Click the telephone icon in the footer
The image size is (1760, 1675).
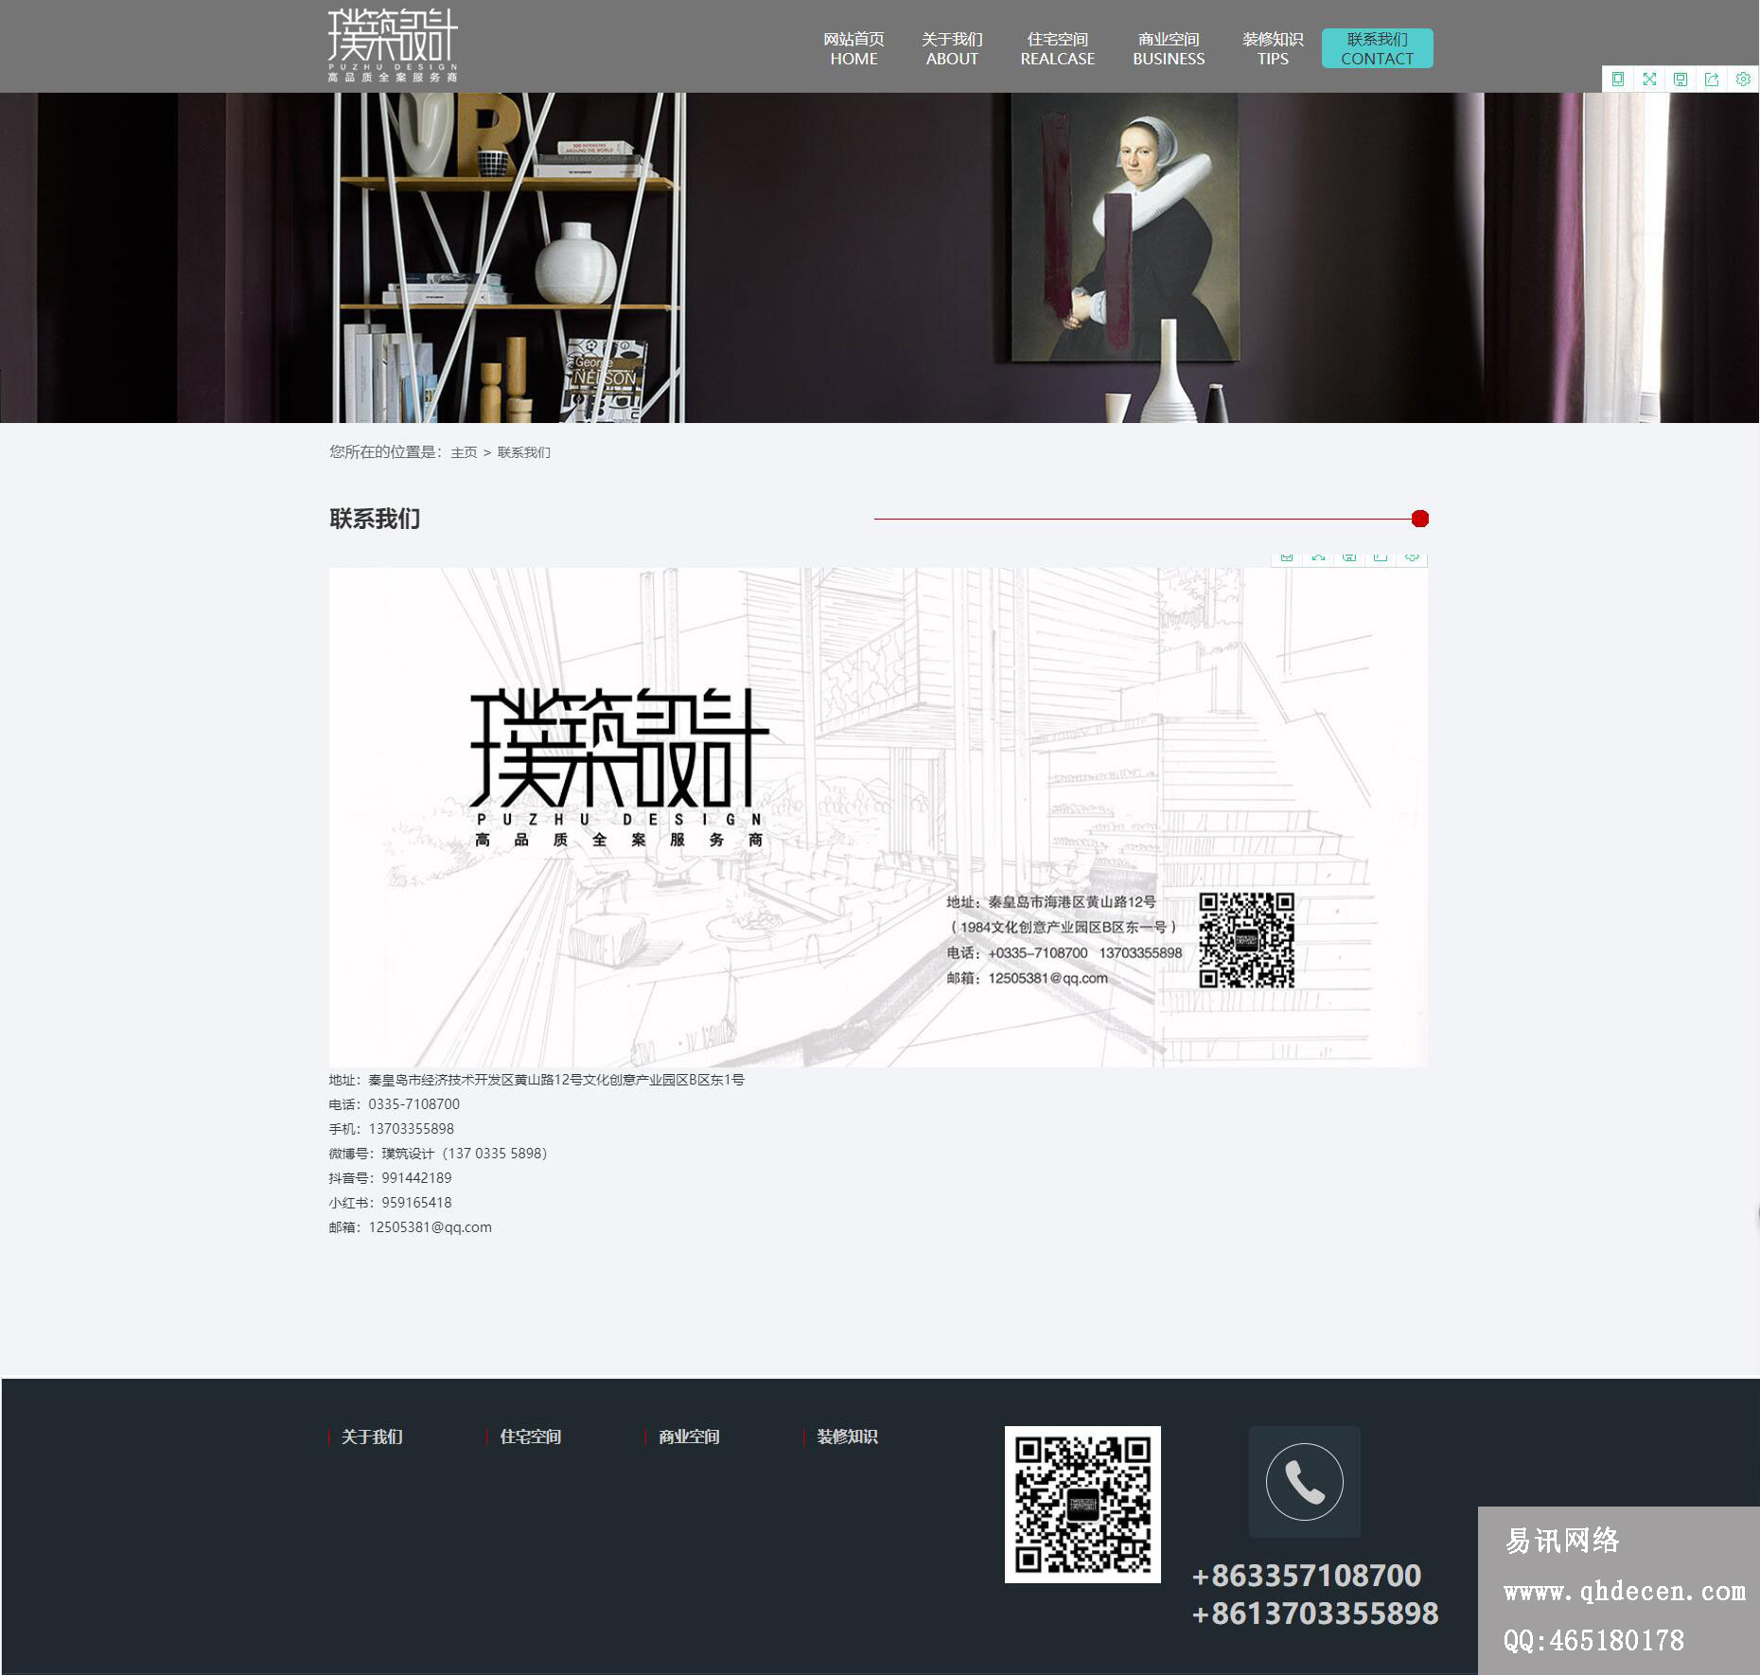click(x=1304, y=1482)
